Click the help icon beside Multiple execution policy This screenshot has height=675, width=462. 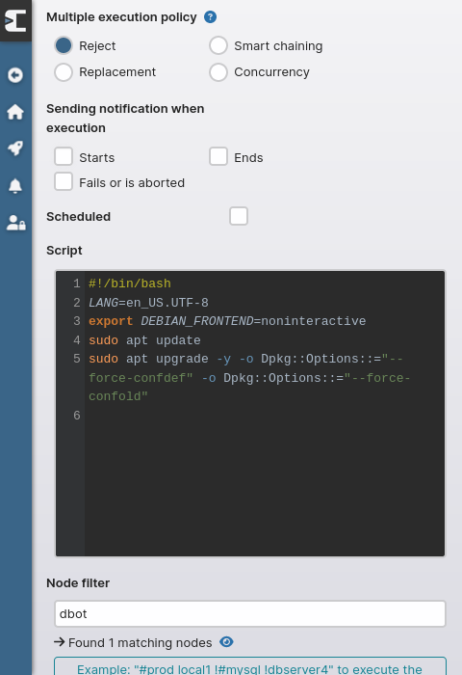210,17
